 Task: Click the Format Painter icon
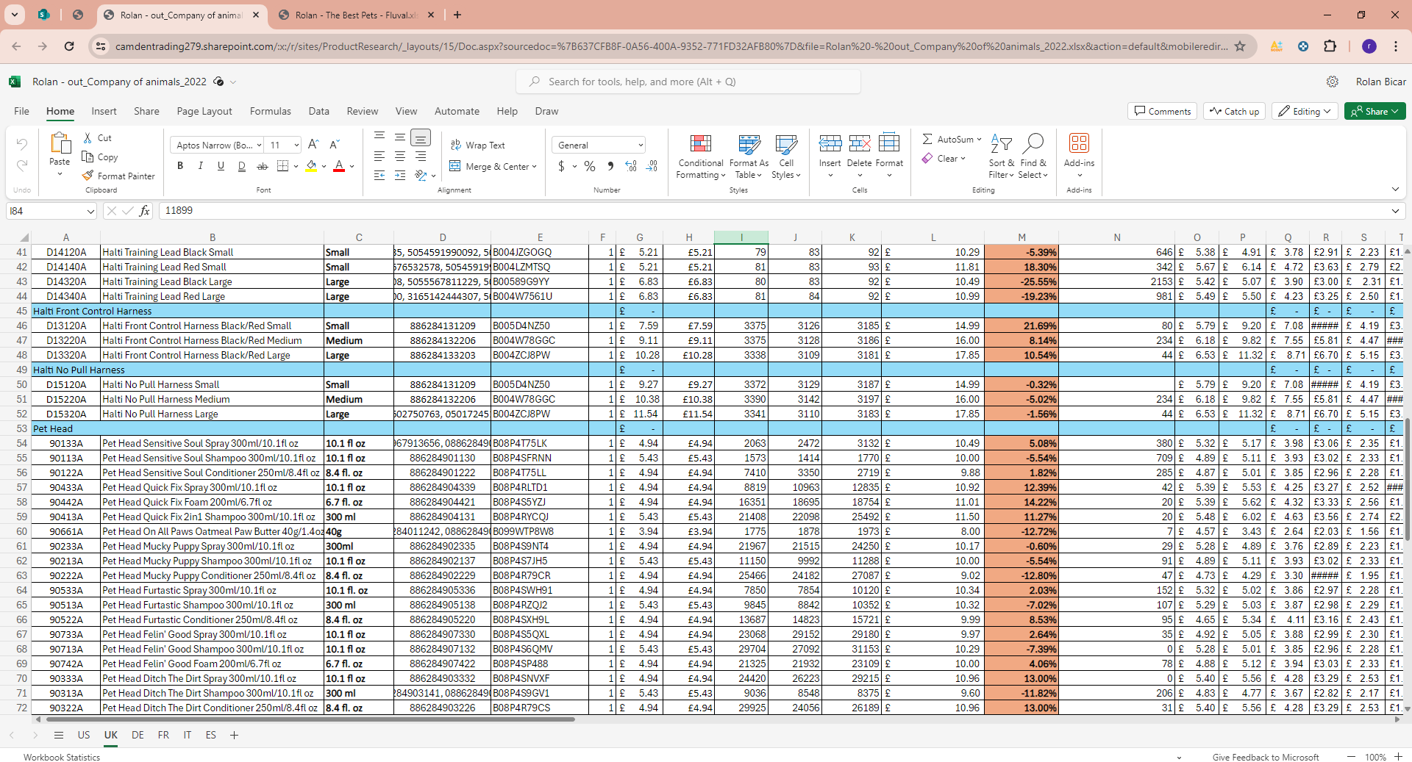[x=88, y=176]
